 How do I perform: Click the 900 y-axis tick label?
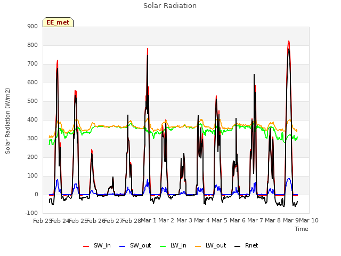pos(33,26)
